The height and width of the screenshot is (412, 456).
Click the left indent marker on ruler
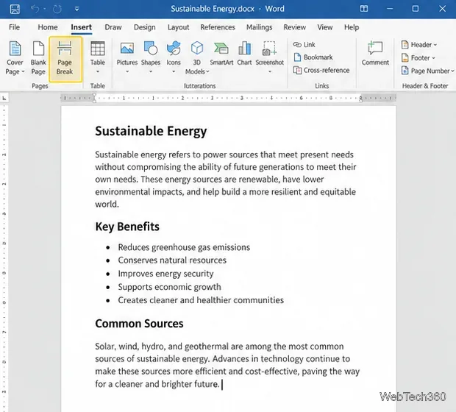pos(94,98)
